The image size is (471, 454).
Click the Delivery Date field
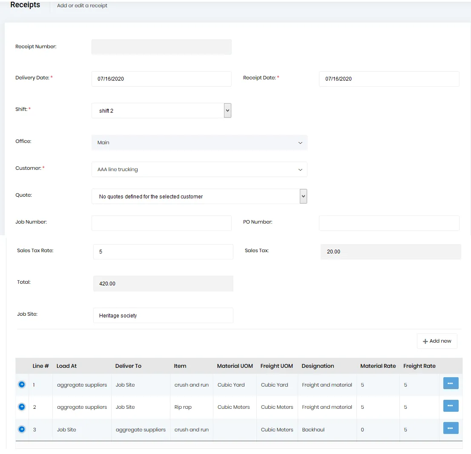tap(161, 79)
